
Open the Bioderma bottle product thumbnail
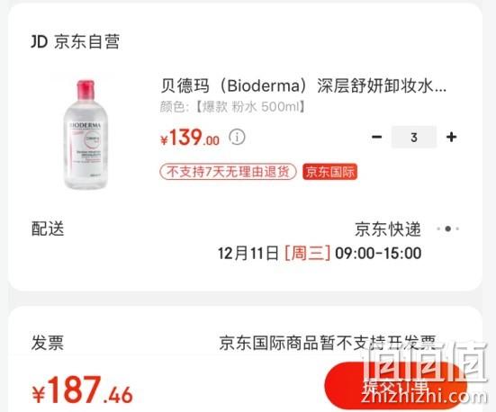[x=86, y=134]
